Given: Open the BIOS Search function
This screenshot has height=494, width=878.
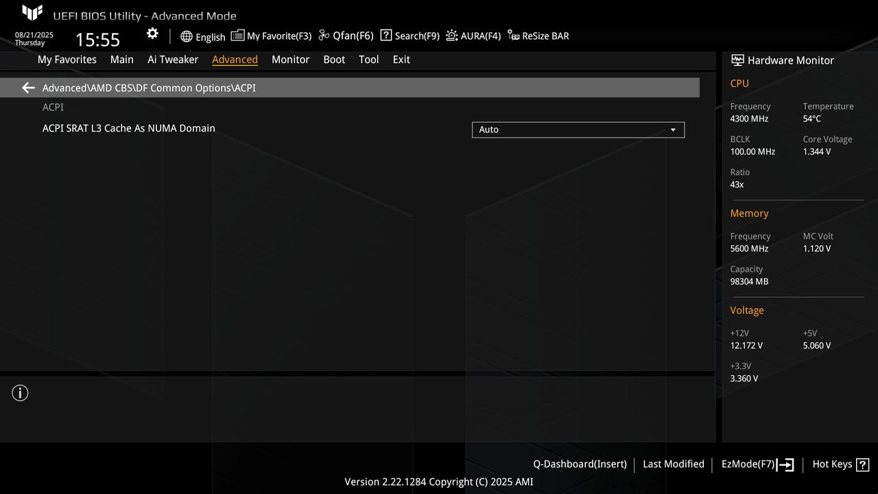Looking at the screenshot, I should [x=410, y=35].
